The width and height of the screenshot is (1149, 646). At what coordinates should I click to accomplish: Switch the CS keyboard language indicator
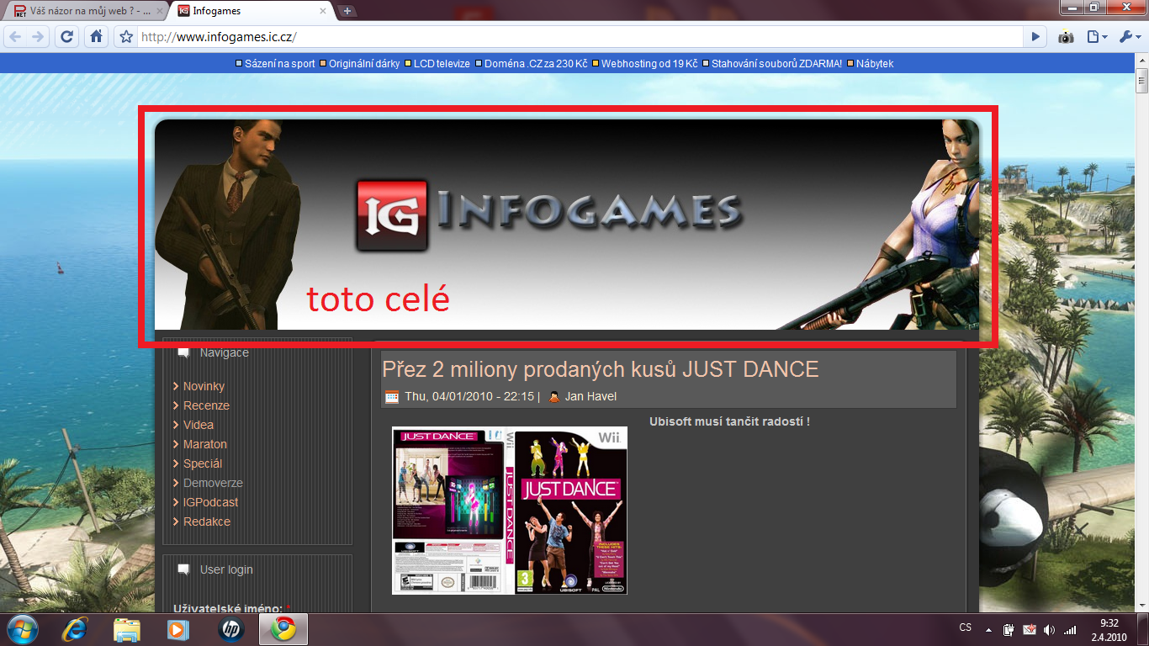tap(966, 628)
